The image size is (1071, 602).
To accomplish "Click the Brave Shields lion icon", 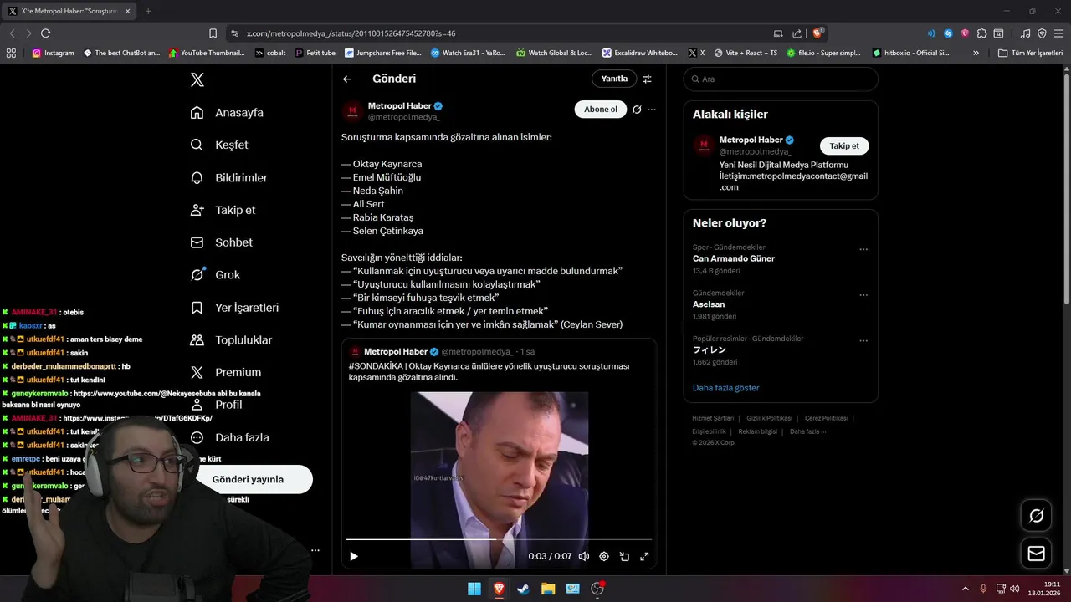I will tap(819, 33).
